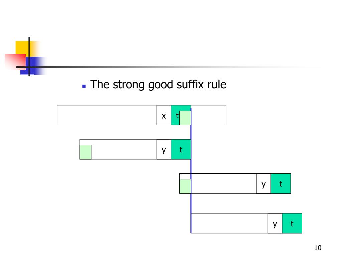Click the 'y' box in the third bar
Screen dimensions: 342x256
[x=264, y=184]
